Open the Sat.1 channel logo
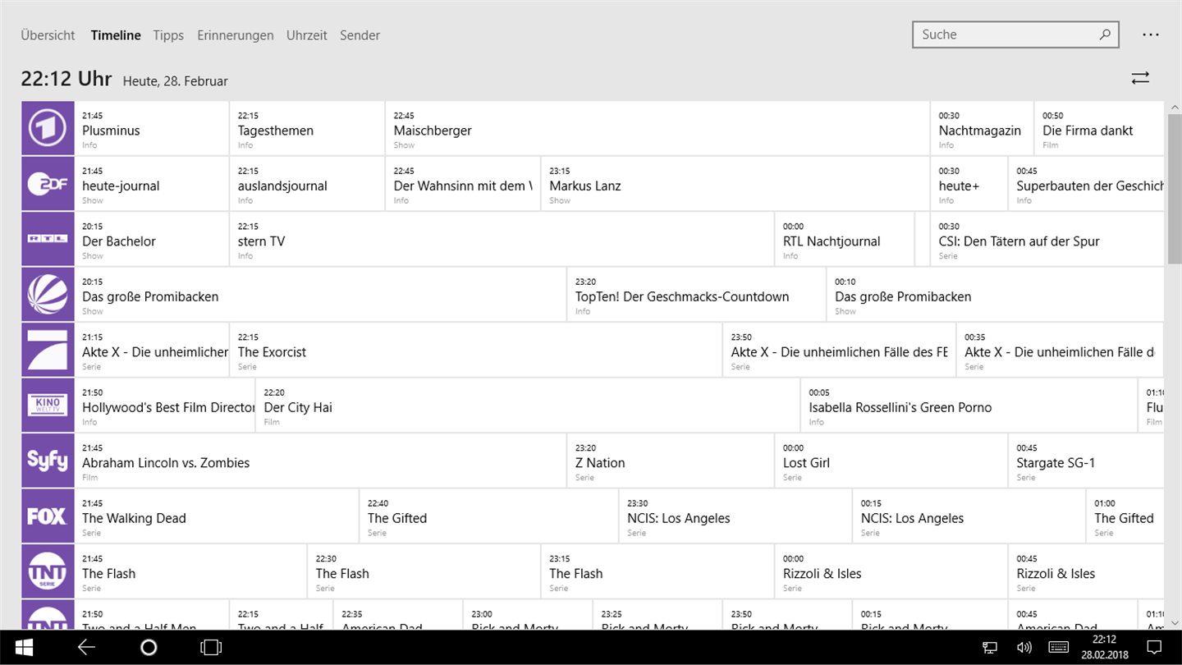Image resolution: width=1182 pixels, height=665 pixels. 48,295
